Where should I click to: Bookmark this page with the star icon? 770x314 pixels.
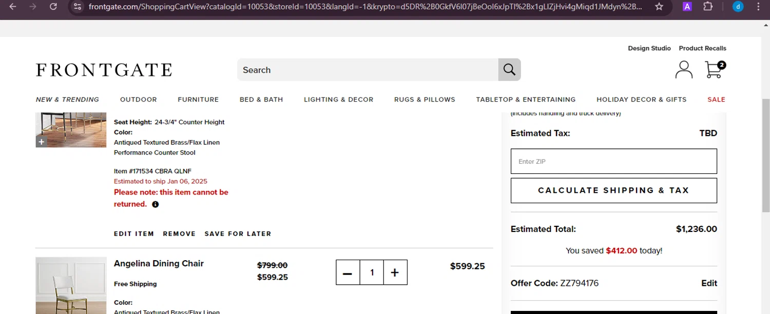point(659,7)
